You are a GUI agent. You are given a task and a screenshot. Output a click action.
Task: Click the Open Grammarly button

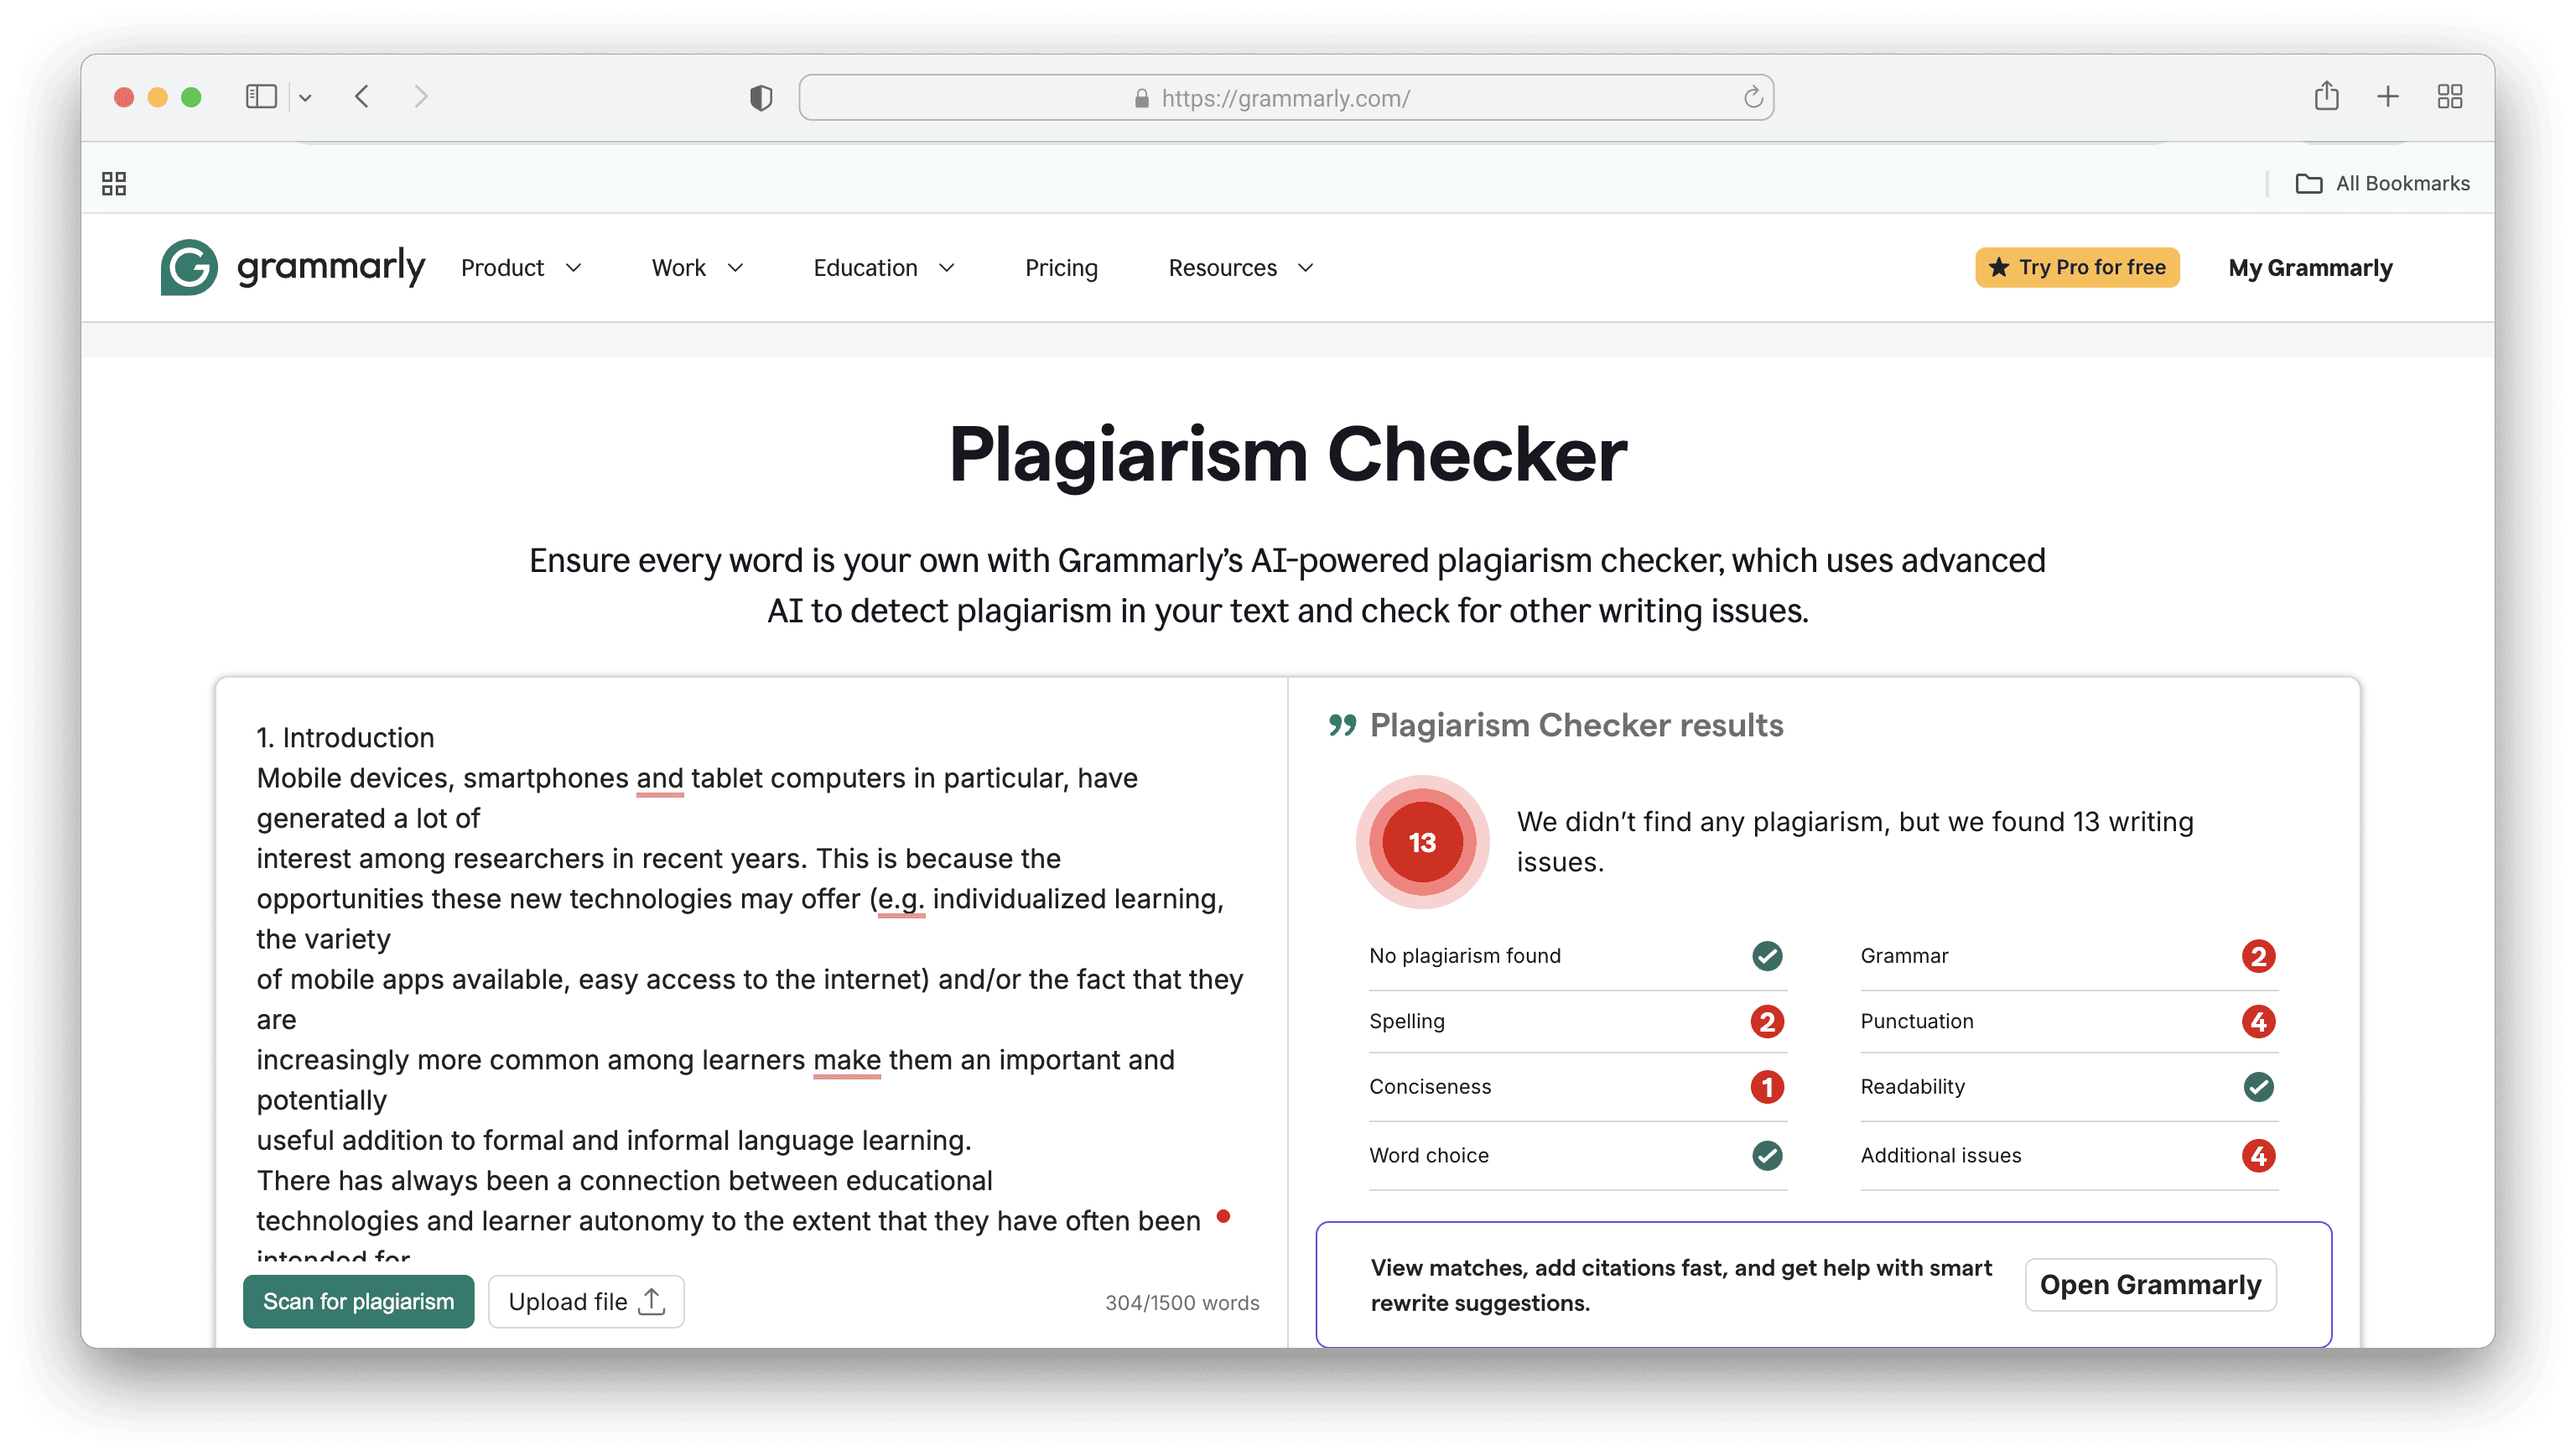(x=2150, y=1285)
